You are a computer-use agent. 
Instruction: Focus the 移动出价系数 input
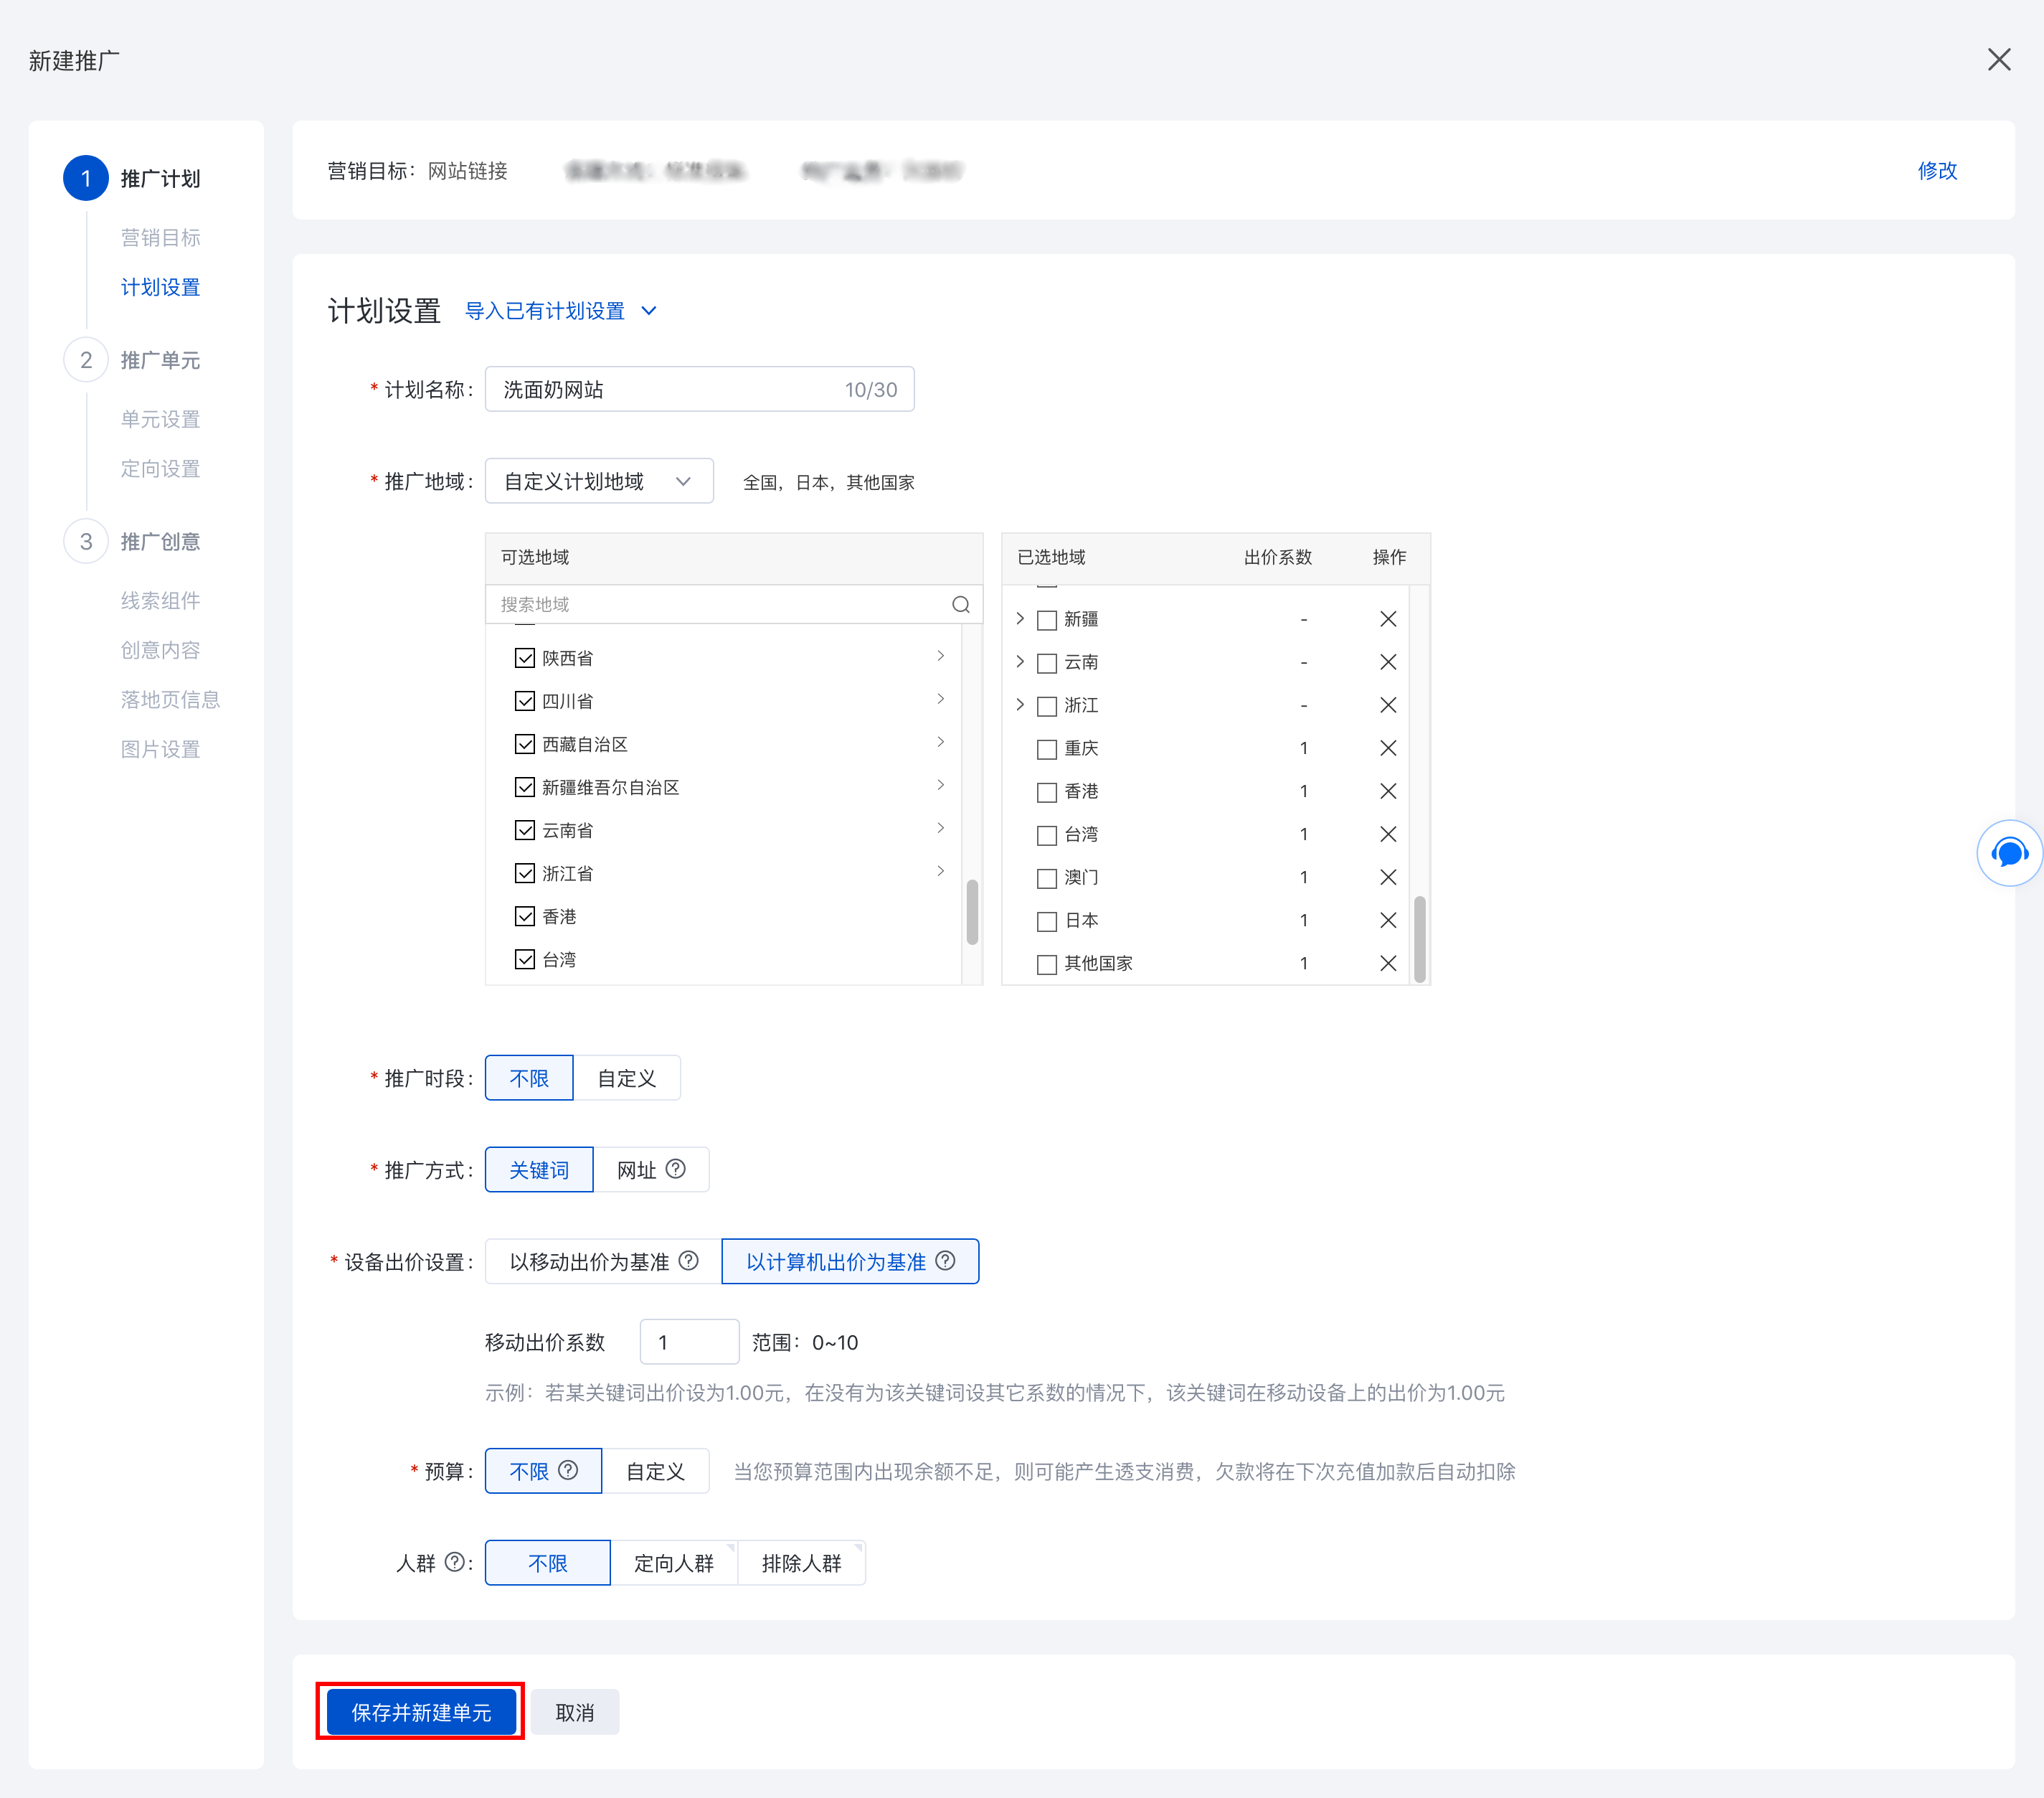point(689,1342)
